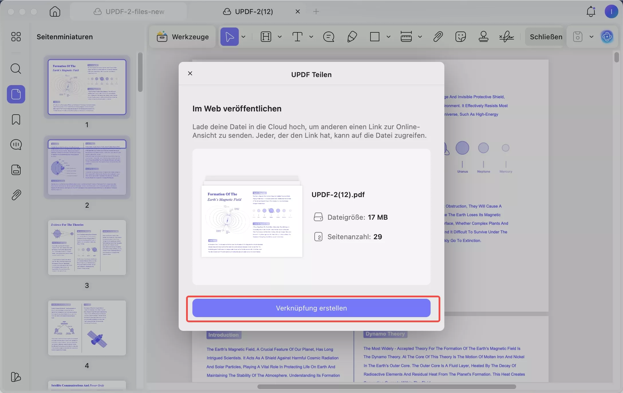Select the rectangle shape tool

[x=375, y=37]
